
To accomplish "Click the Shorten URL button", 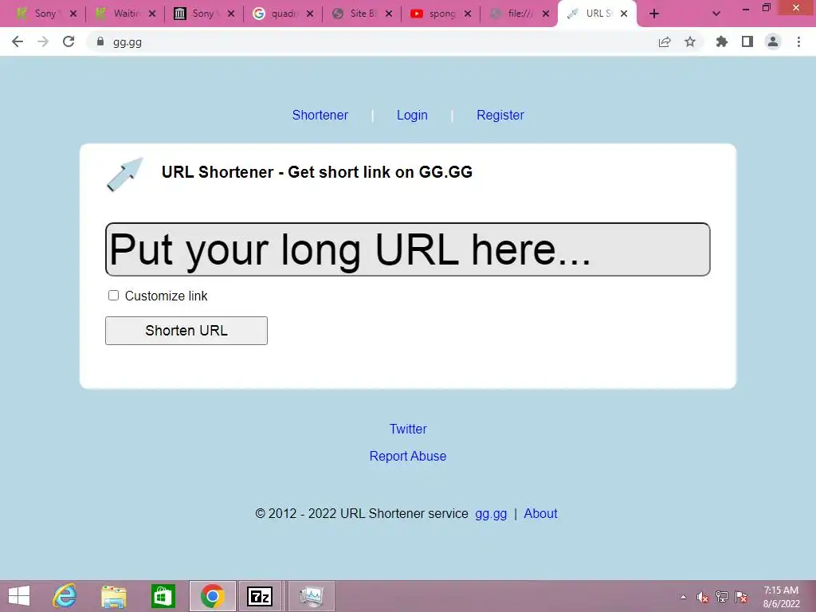I will point(186,331).
